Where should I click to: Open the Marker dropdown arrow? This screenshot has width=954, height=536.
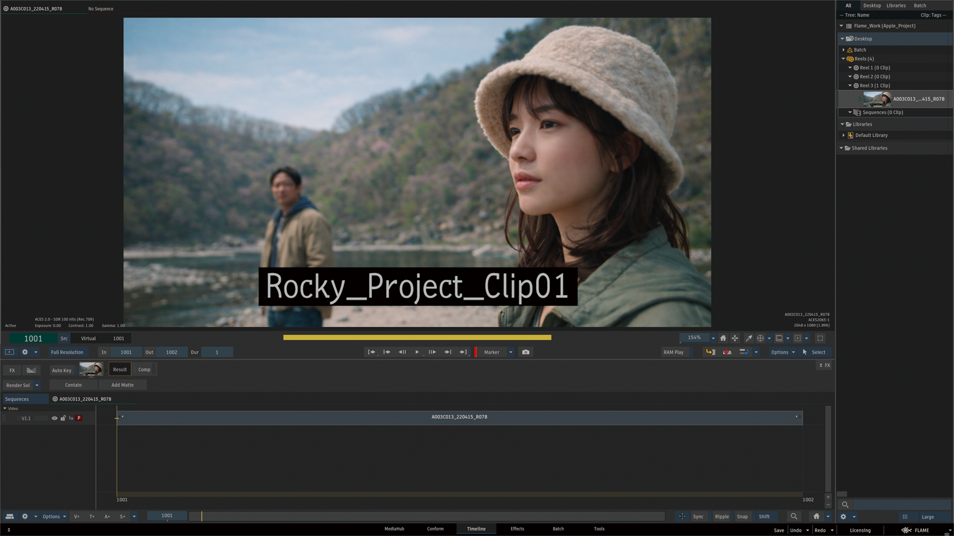coord(511,352)
